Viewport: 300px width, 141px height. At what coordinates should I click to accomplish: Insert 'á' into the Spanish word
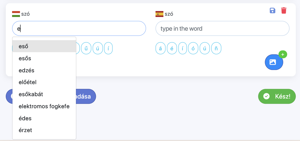pos(161,48)
